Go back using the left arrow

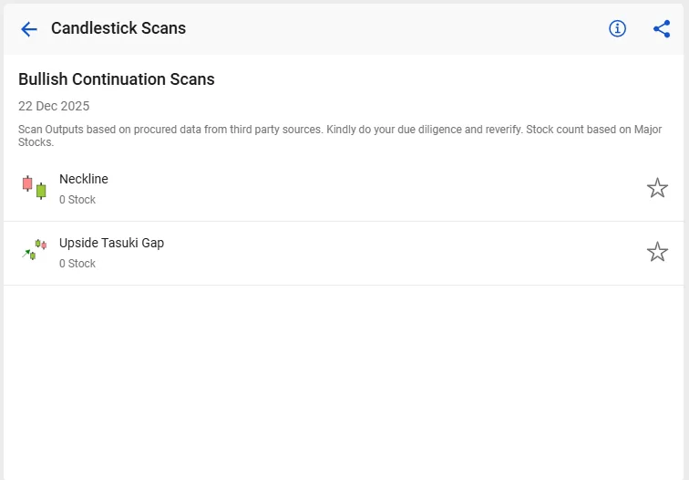tap(29, 29)
